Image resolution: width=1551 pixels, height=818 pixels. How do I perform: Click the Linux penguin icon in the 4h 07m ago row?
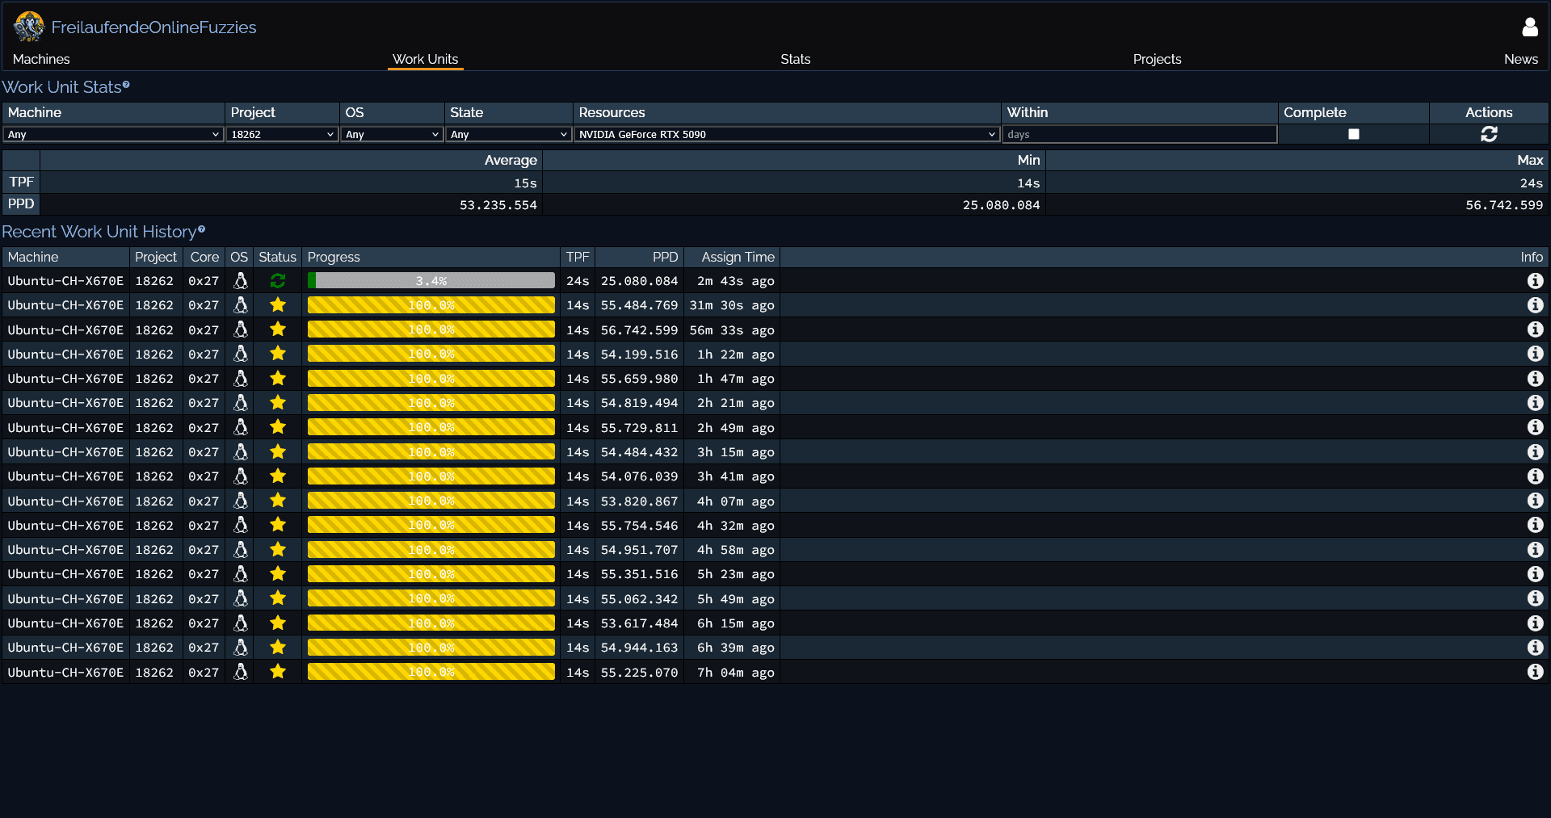pos(240,501)
